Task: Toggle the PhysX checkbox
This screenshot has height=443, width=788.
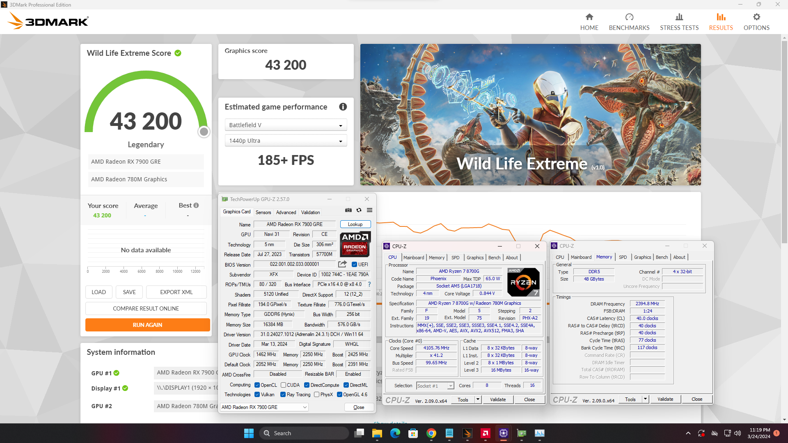Action: pos(316,395)
